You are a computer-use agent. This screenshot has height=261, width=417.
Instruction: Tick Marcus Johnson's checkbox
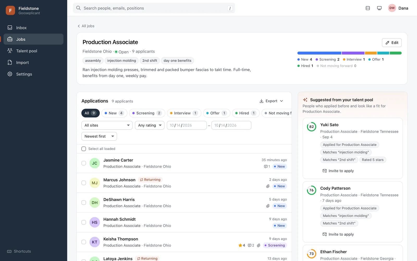[84, 183]
